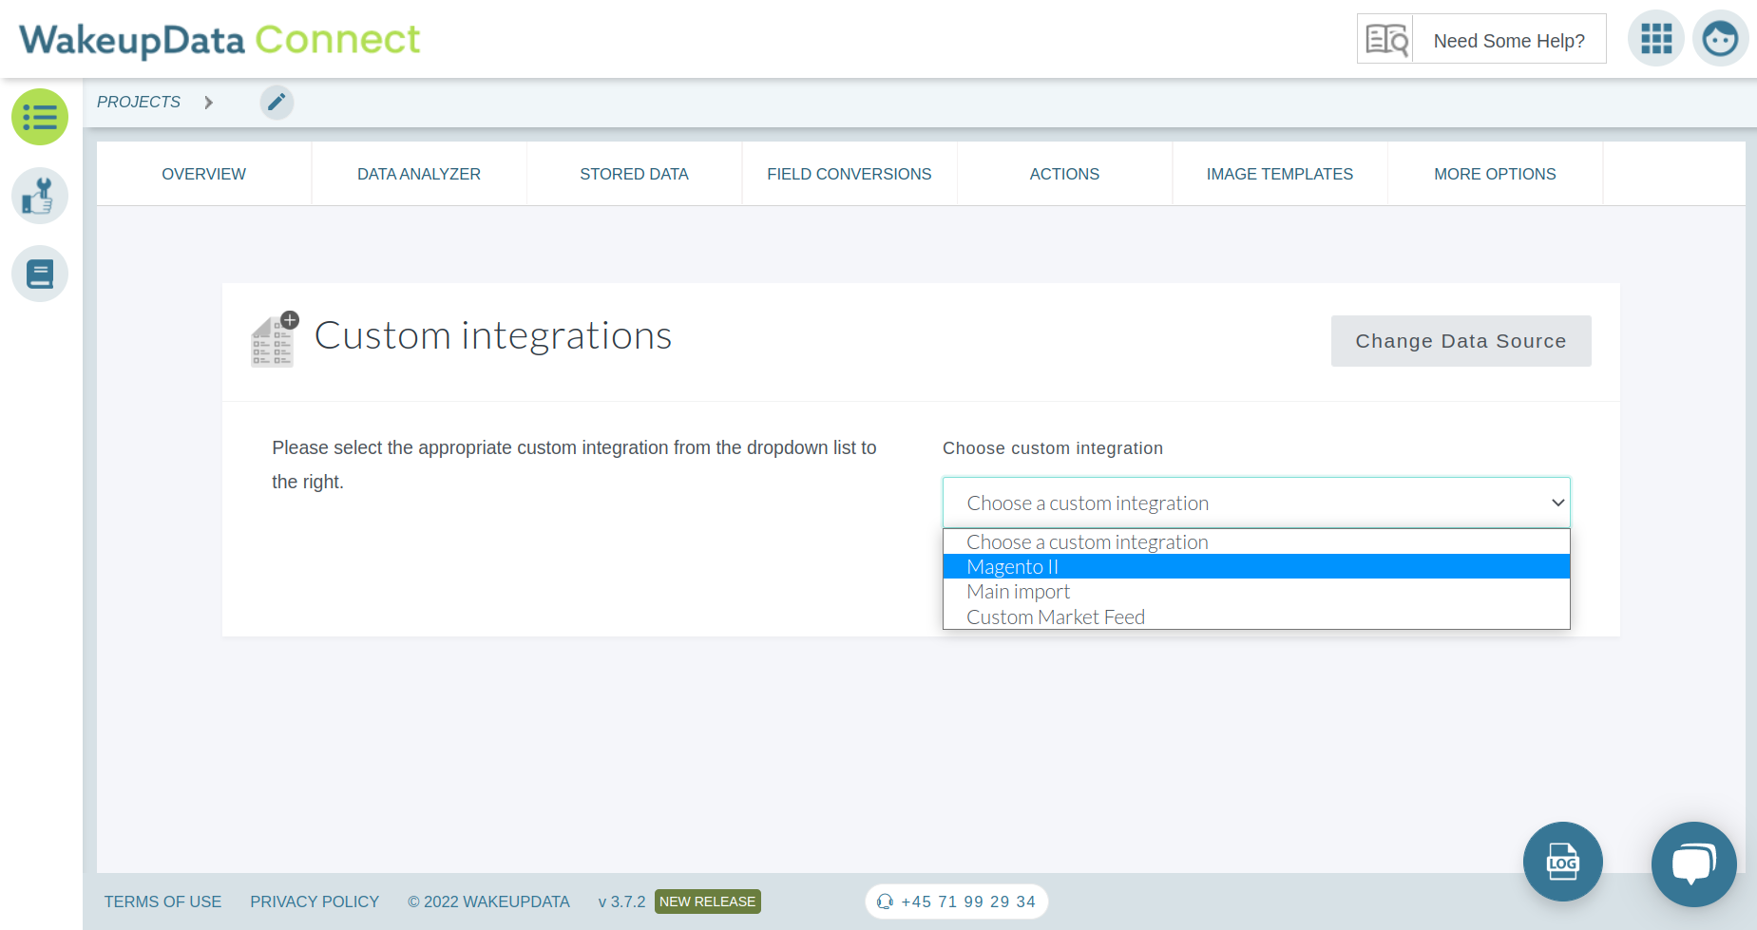Switch to the OVERVIEW tab
The width and height of the screenshot is (1757, 930).
click(203, 174)
